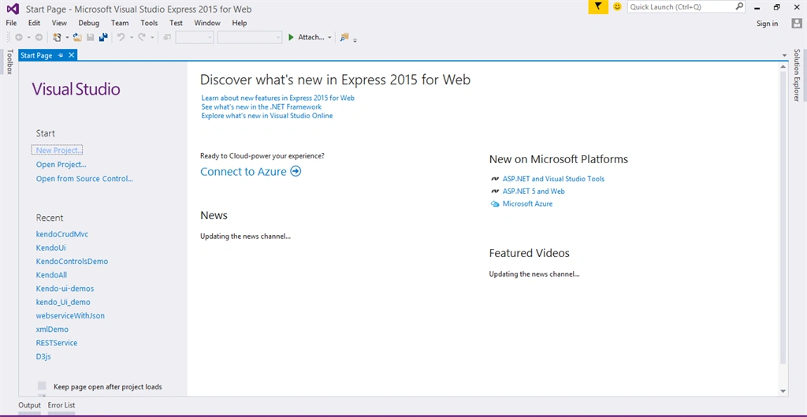The height and width of the screenshot is (417, 807).
Task: Click the feedback smiley icon
Action: pyautogui.click(x=617, y=7)
